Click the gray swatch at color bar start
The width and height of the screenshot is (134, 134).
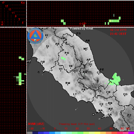pyautogui.click(x=30, y=133)
